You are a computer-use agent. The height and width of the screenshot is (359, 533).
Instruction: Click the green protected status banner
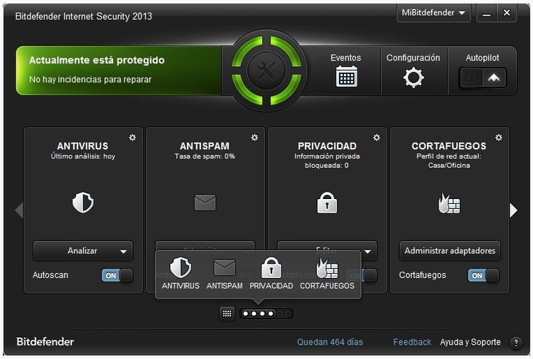pyautogui.click(x=119, y=70)
